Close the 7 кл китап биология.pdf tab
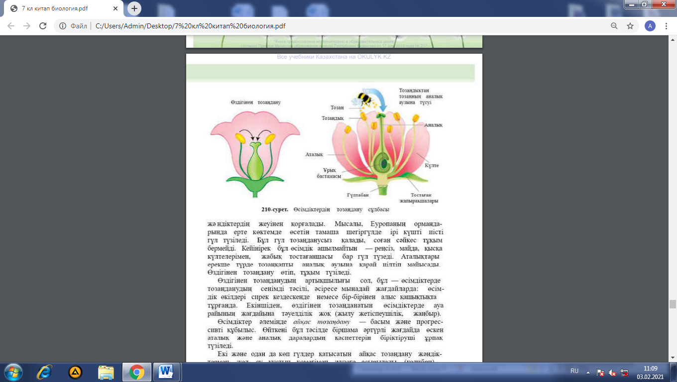677x382 pixels. point(115,9)
